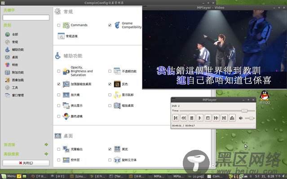Select the 窗口管理 category

[x=14, y=95]
